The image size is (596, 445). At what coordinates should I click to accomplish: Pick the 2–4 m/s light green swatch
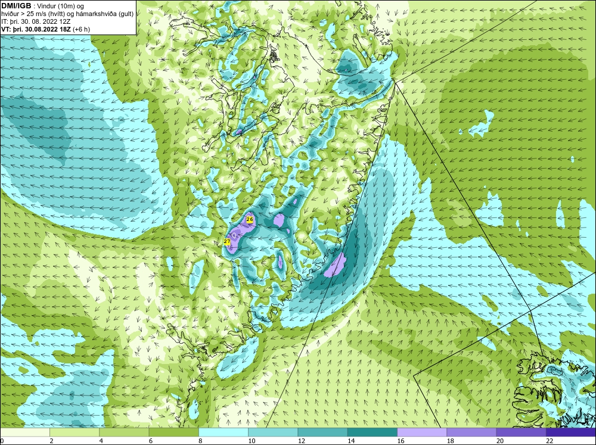[x=74, y=432]
